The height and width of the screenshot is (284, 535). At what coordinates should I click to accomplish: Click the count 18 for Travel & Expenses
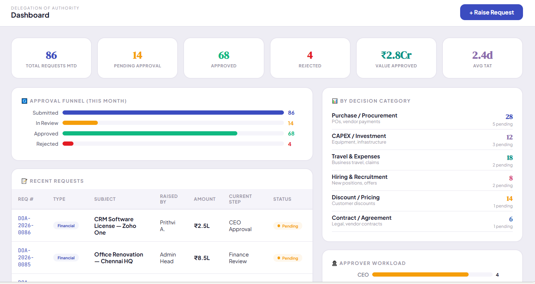[x=510, y=158]
